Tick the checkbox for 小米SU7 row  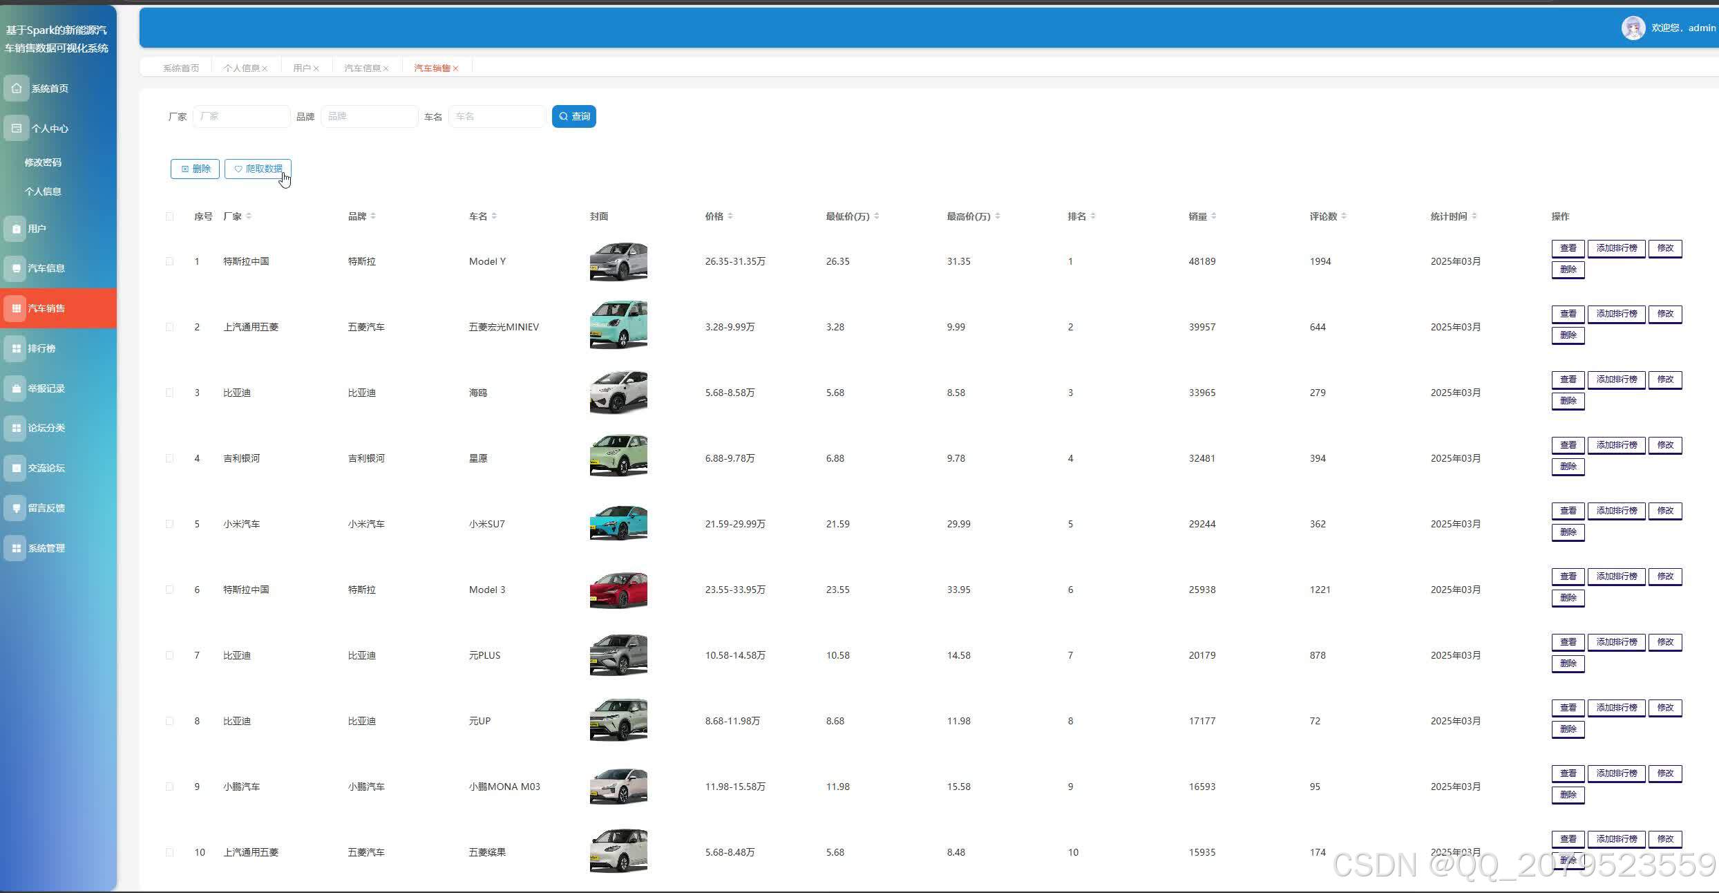tap(169, 524)
